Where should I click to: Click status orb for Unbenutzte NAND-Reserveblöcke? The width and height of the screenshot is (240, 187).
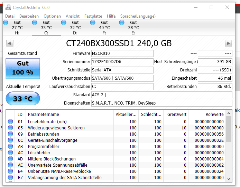tap(10, 171)
